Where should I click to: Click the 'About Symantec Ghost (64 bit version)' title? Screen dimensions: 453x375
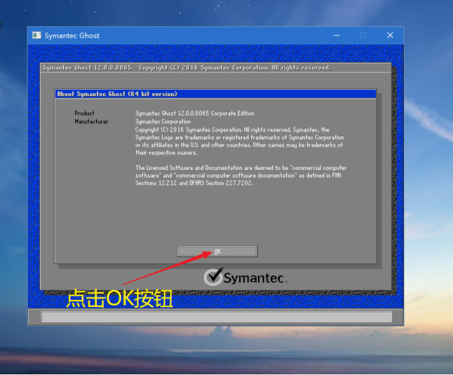(x=117, y=94)
